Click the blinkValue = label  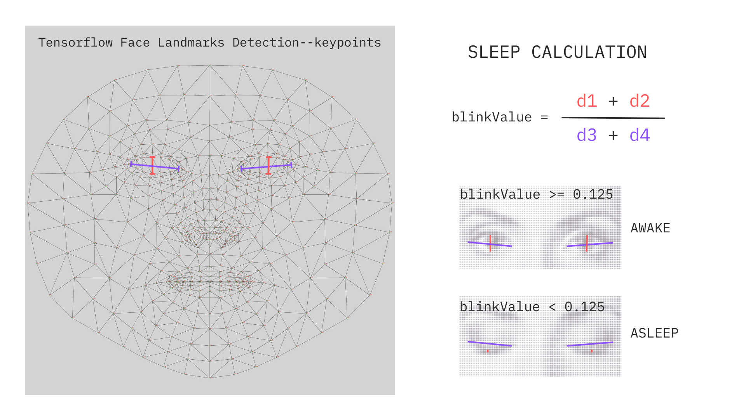[x=500, y=117]
